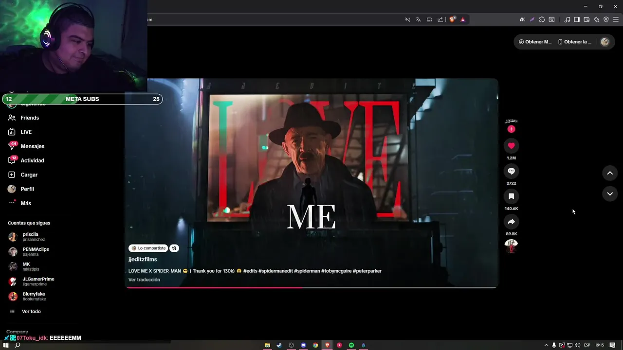This screenshot has width=623, height=350.
Task: Like the video with the heart icon
Action: pos(511,145)
